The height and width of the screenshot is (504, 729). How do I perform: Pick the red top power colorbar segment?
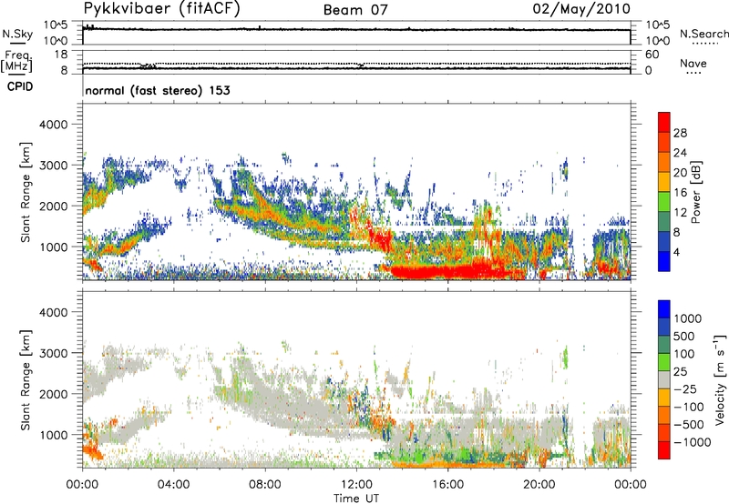[664, 123]
